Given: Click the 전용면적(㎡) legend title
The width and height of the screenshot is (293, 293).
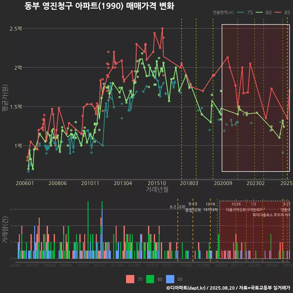Looking at the screenshot, I should click(223, 12).
